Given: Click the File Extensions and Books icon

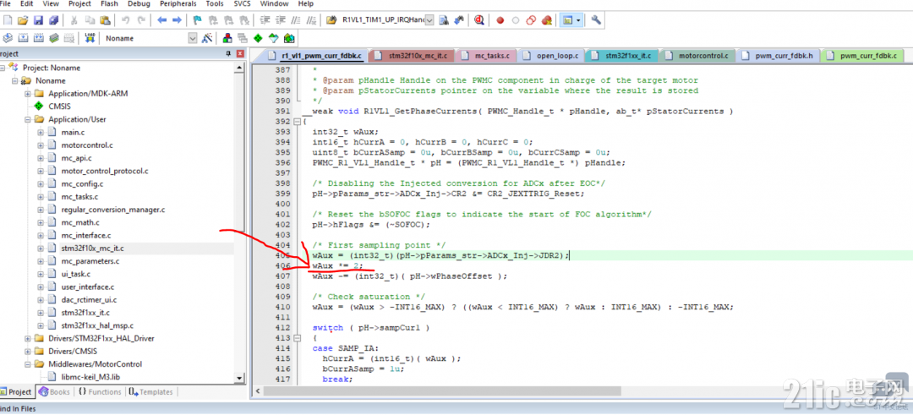Looking at the screenshot, I should pyautogui.click(x=227, y=38).
